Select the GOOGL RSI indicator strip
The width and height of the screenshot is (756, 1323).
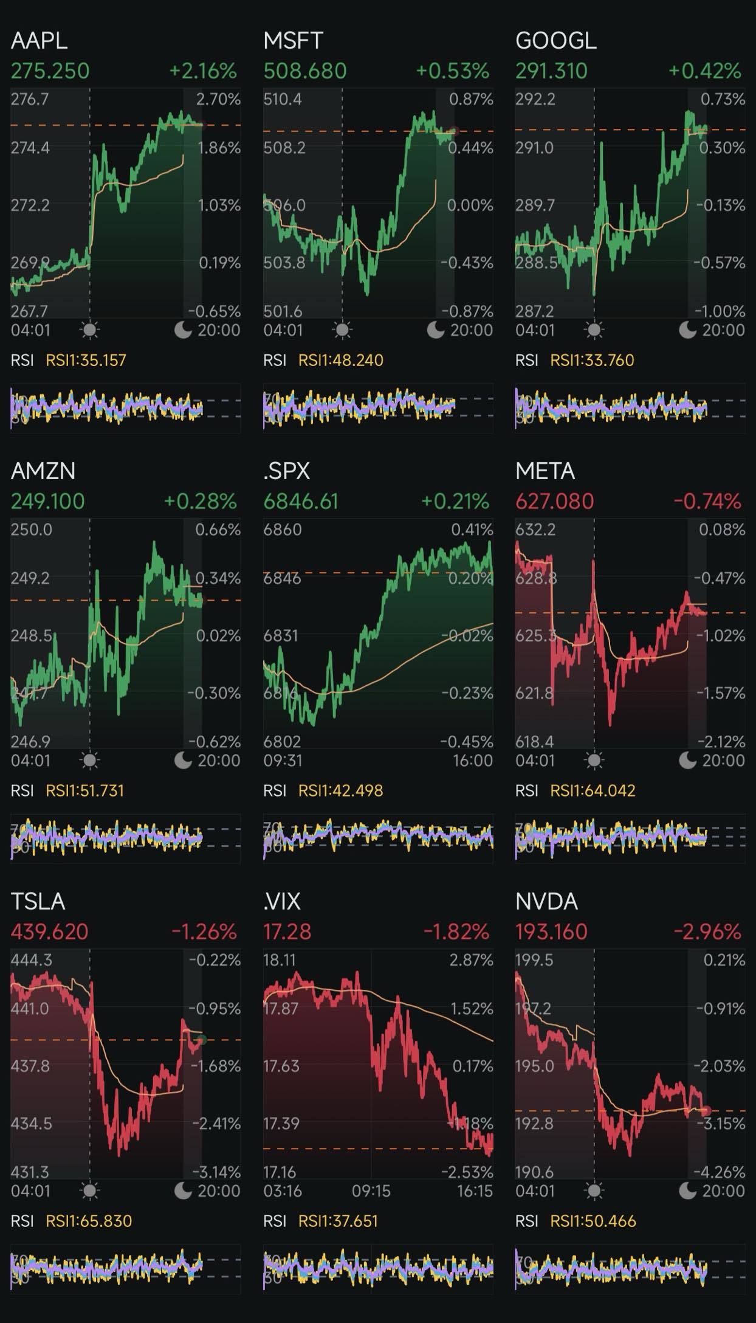point(630,407)
